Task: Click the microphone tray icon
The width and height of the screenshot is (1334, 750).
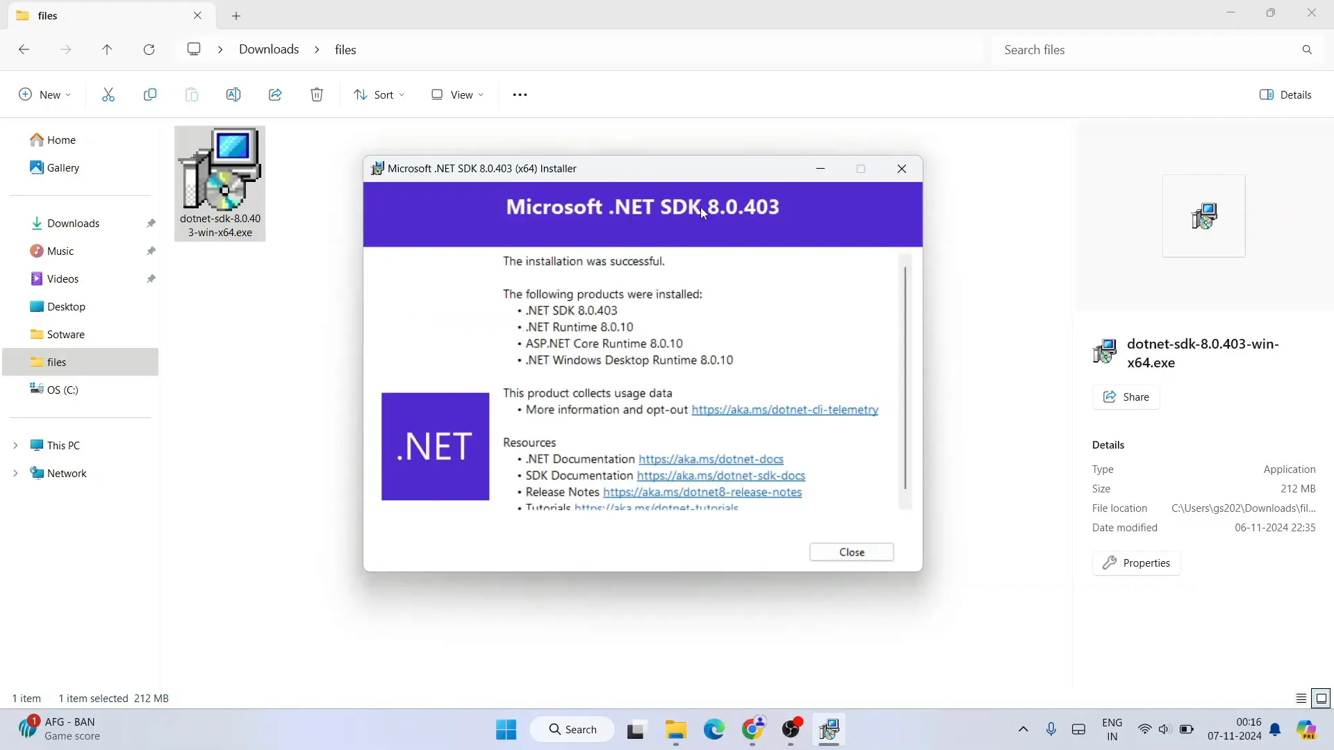Action: coord(1051,730)
